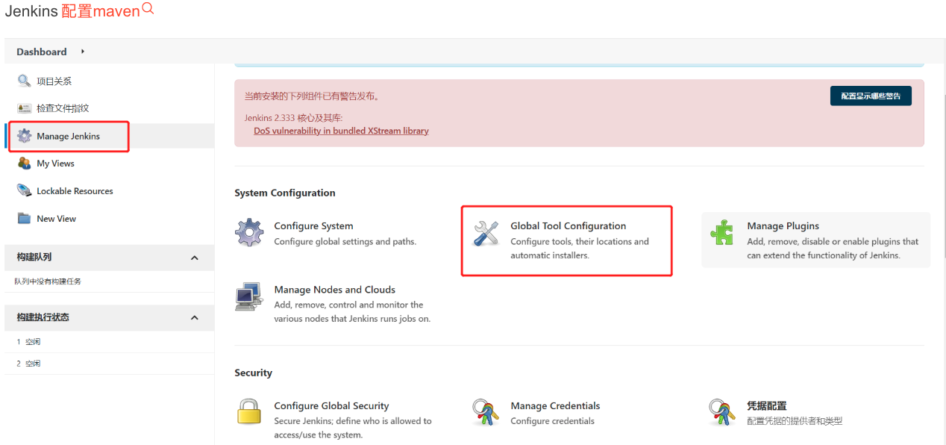The height and width of the screenshot is (445, 946).
Task: Click the Security section heading
Action: [253, 373]
